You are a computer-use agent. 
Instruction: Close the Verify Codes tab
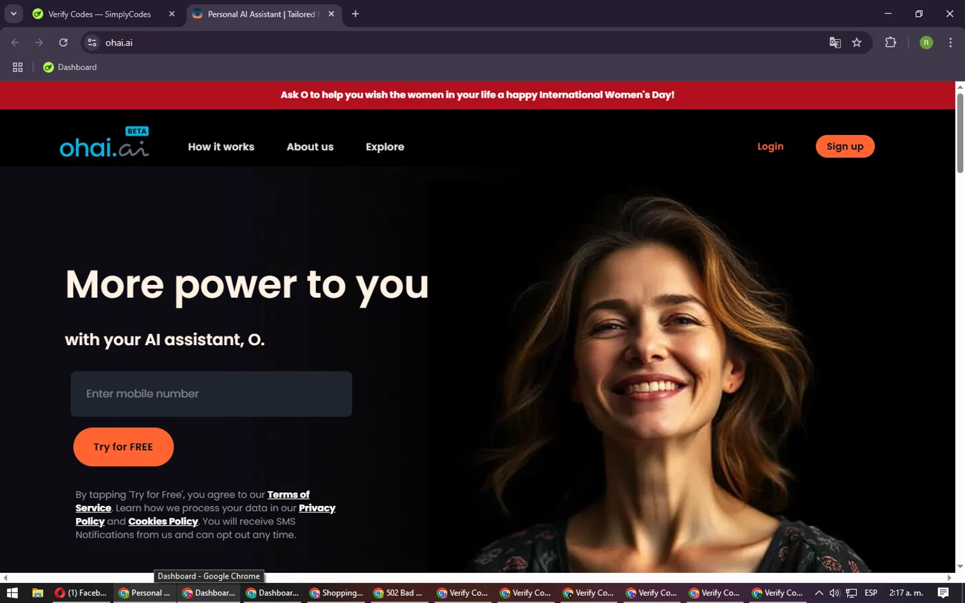point(172,14)
